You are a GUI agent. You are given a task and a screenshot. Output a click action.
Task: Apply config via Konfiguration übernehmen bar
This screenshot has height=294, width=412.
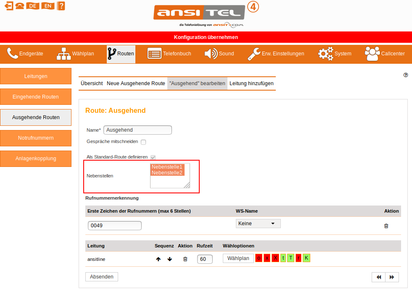point(206,37)
